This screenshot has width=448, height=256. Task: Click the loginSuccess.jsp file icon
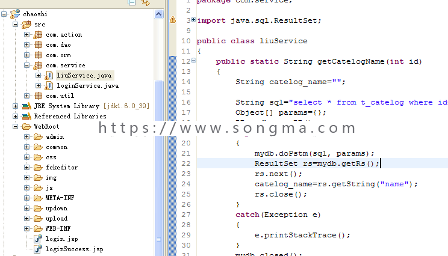click(38, 249)
